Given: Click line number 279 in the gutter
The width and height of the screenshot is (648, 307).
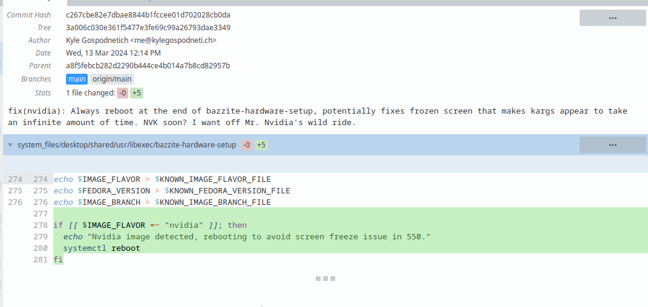Looking at the screenshot, I should coord(41,236).
